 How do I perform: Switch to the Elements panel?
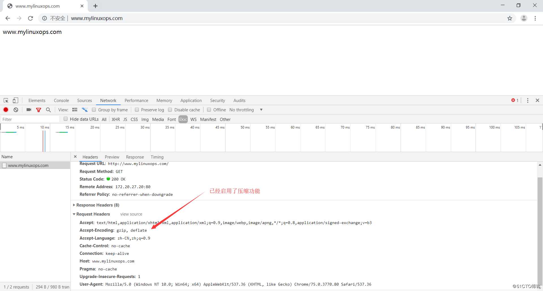pos(37,101)
